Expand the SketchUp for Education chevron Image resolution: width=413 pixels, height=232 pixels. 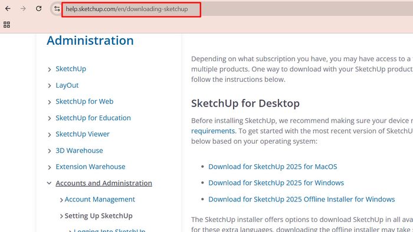49,118
